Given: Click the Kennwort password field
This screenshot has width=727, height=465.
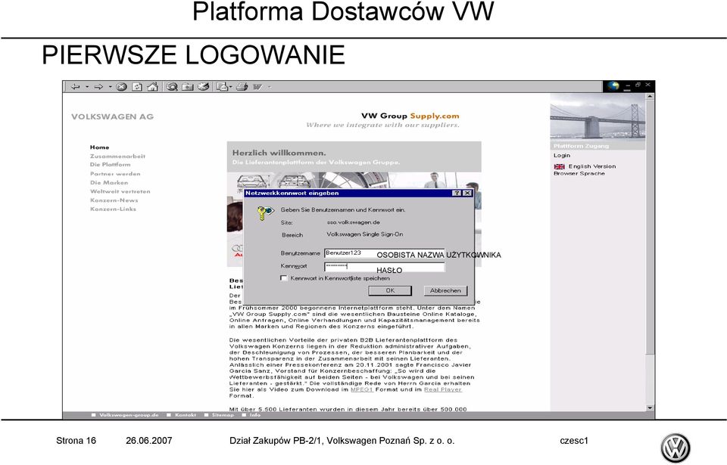Looking at the screenshot, I should pos(385,267).
